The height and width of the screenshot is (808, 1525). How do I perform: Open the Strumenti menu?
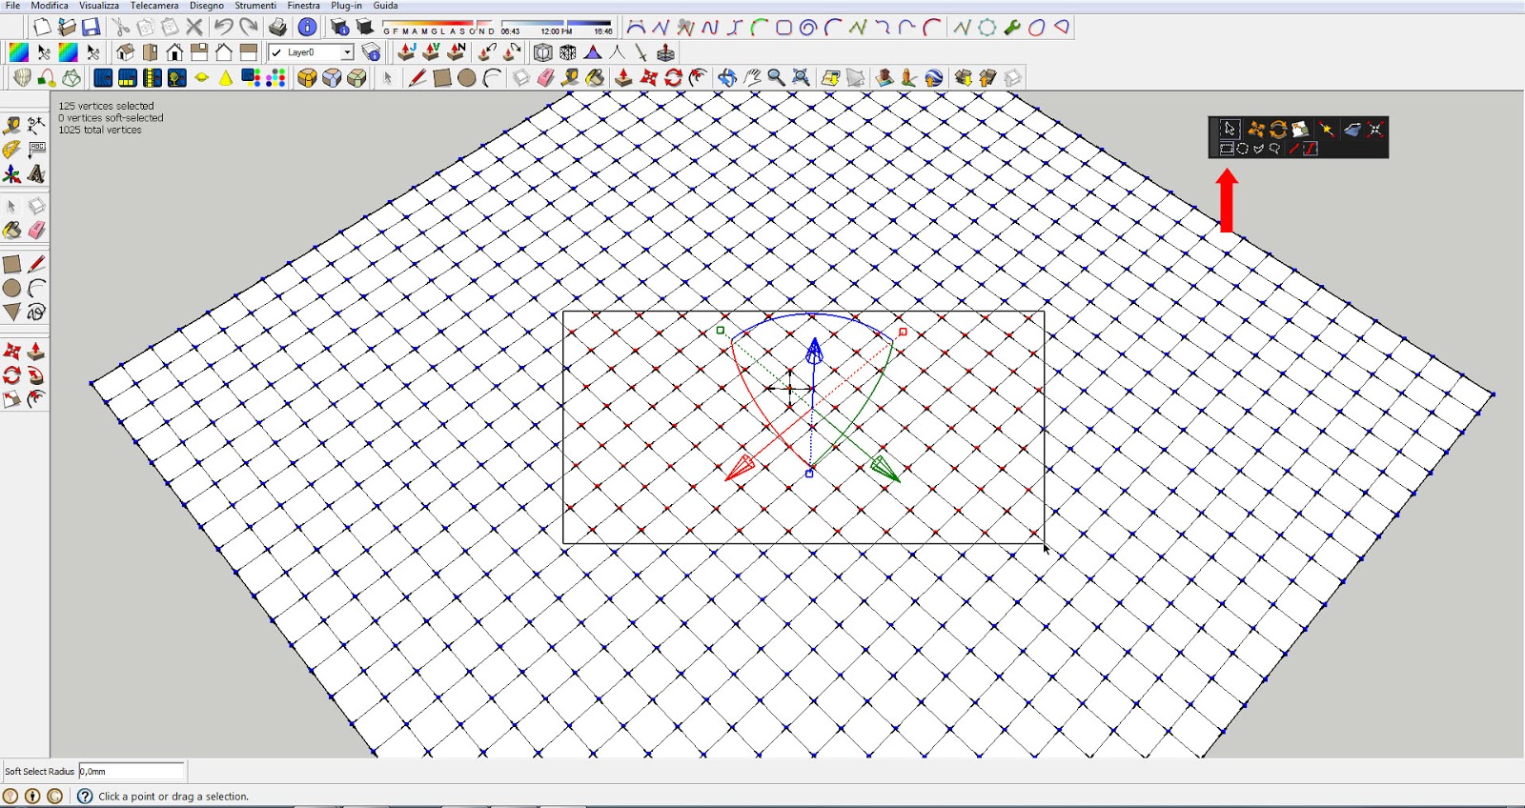[255, 6]
